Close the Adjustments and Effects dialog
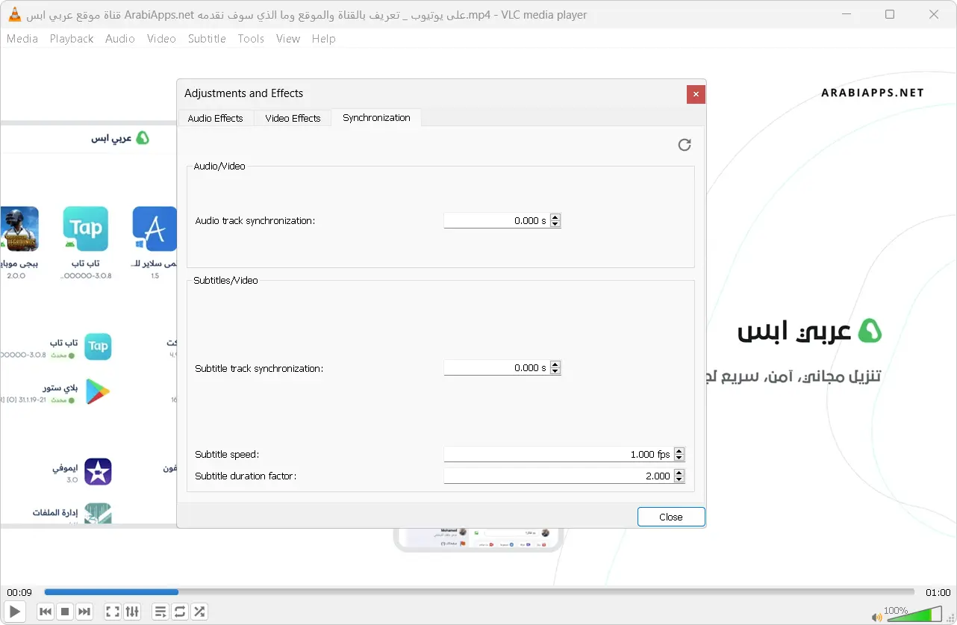 point(670,517)
